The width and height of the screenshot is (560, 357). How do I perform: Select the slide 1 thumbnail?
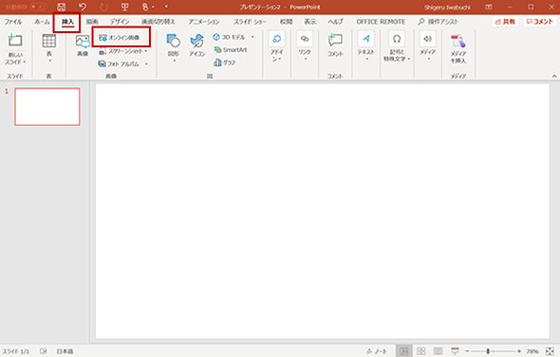click(x=47, y=107)
